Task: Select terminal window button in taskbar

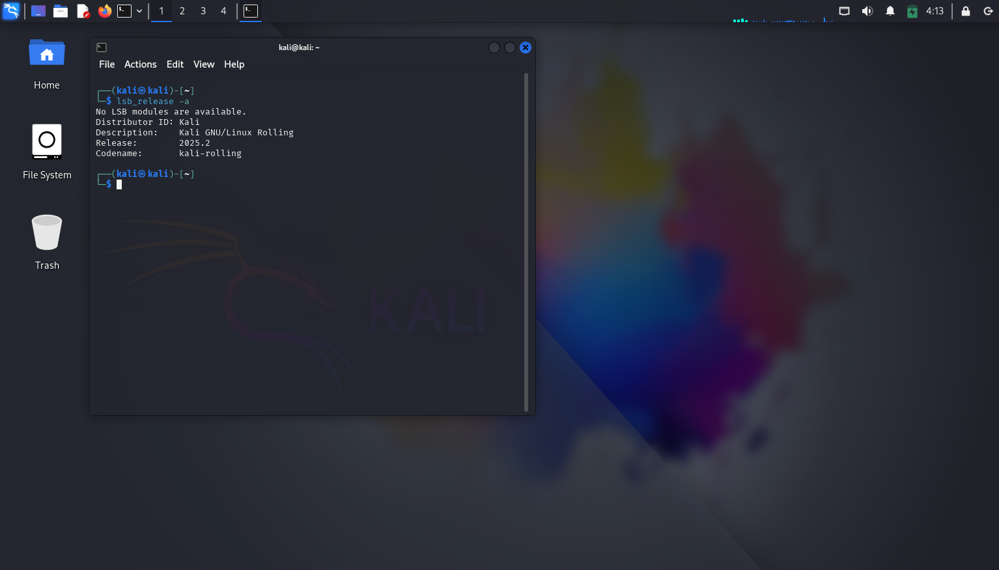Action: [x=251, y=11]
